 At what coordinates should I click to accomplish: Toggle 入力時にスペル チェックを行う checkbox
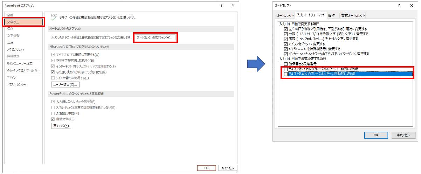click(53, 102)
